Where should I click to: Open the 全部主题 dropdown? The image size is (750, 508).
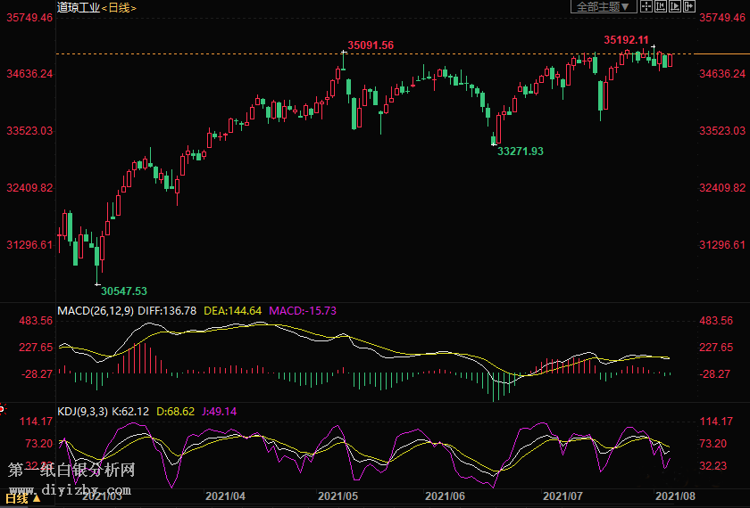(x=603, y=6)
